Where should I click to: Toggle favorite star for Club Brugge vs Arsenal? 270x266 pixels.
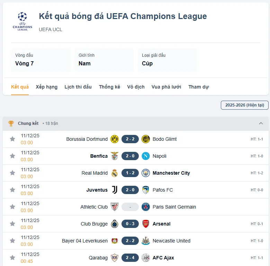coord(12,224)
